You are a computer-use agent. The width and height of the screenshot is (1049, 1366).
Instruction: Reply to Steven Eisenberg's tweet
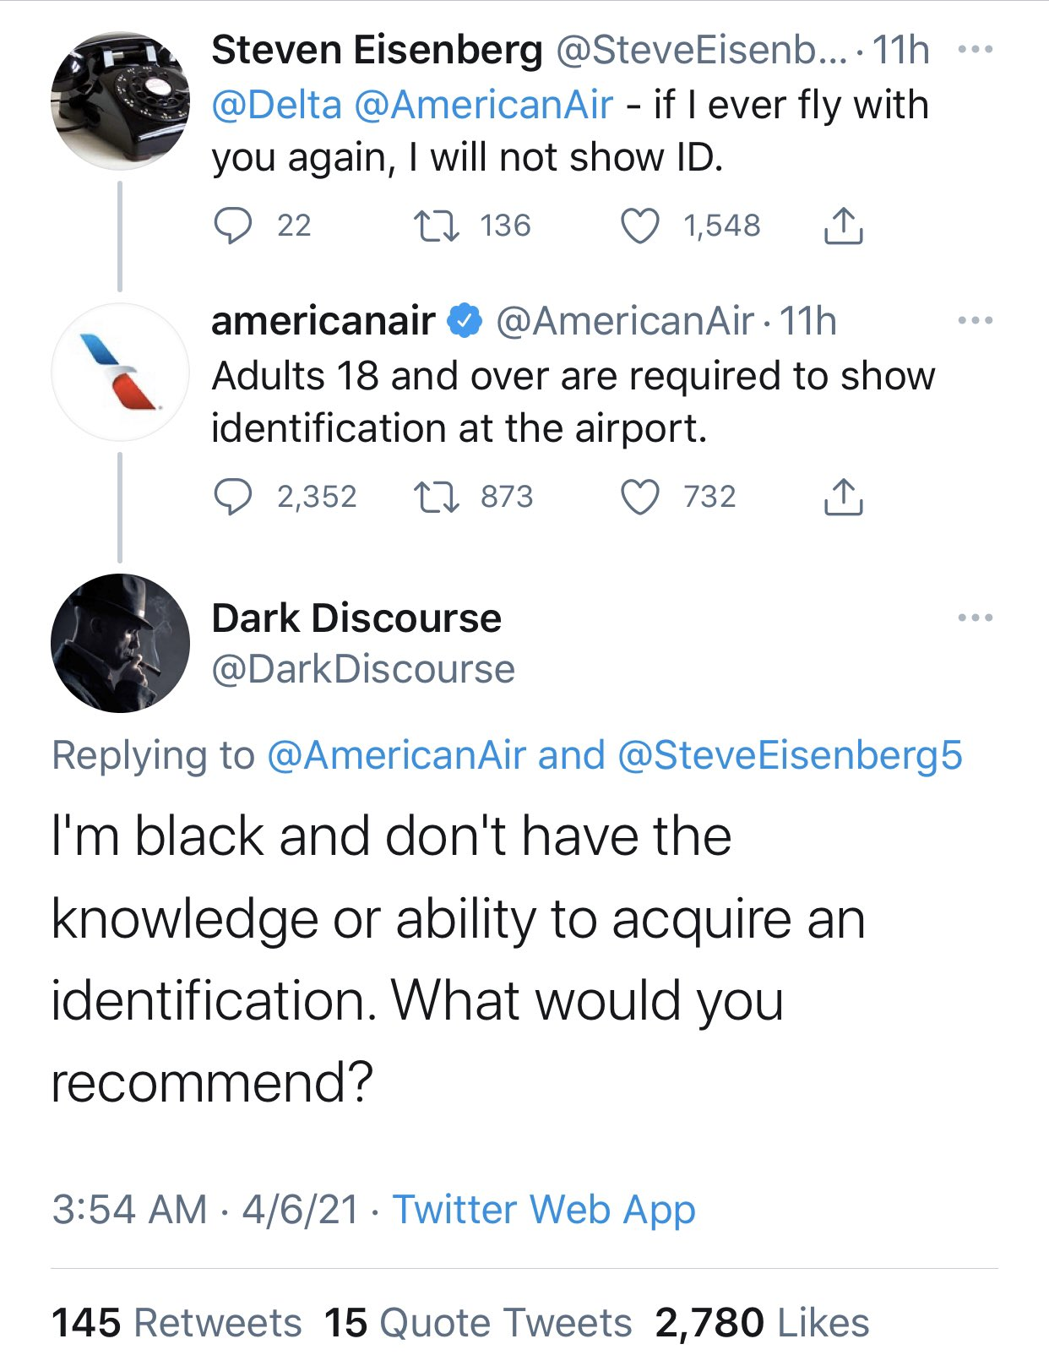(232, 226)
